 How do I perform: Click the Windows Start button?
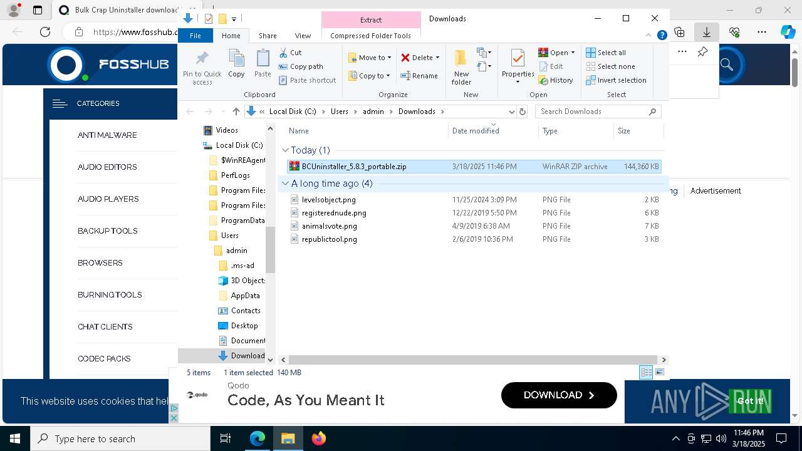(15, 438)
